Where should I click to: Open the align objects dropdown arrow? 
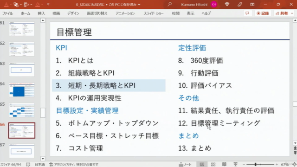click(x=31, y=4)
